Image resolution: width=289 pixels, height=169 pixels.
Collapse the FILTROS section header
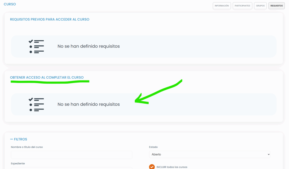(x=20, y=139)
